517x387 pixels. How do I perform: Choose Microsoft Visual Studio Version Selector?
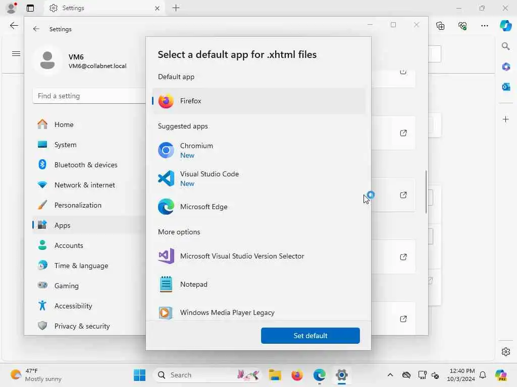pyautogui.click(x=259, y=256)
